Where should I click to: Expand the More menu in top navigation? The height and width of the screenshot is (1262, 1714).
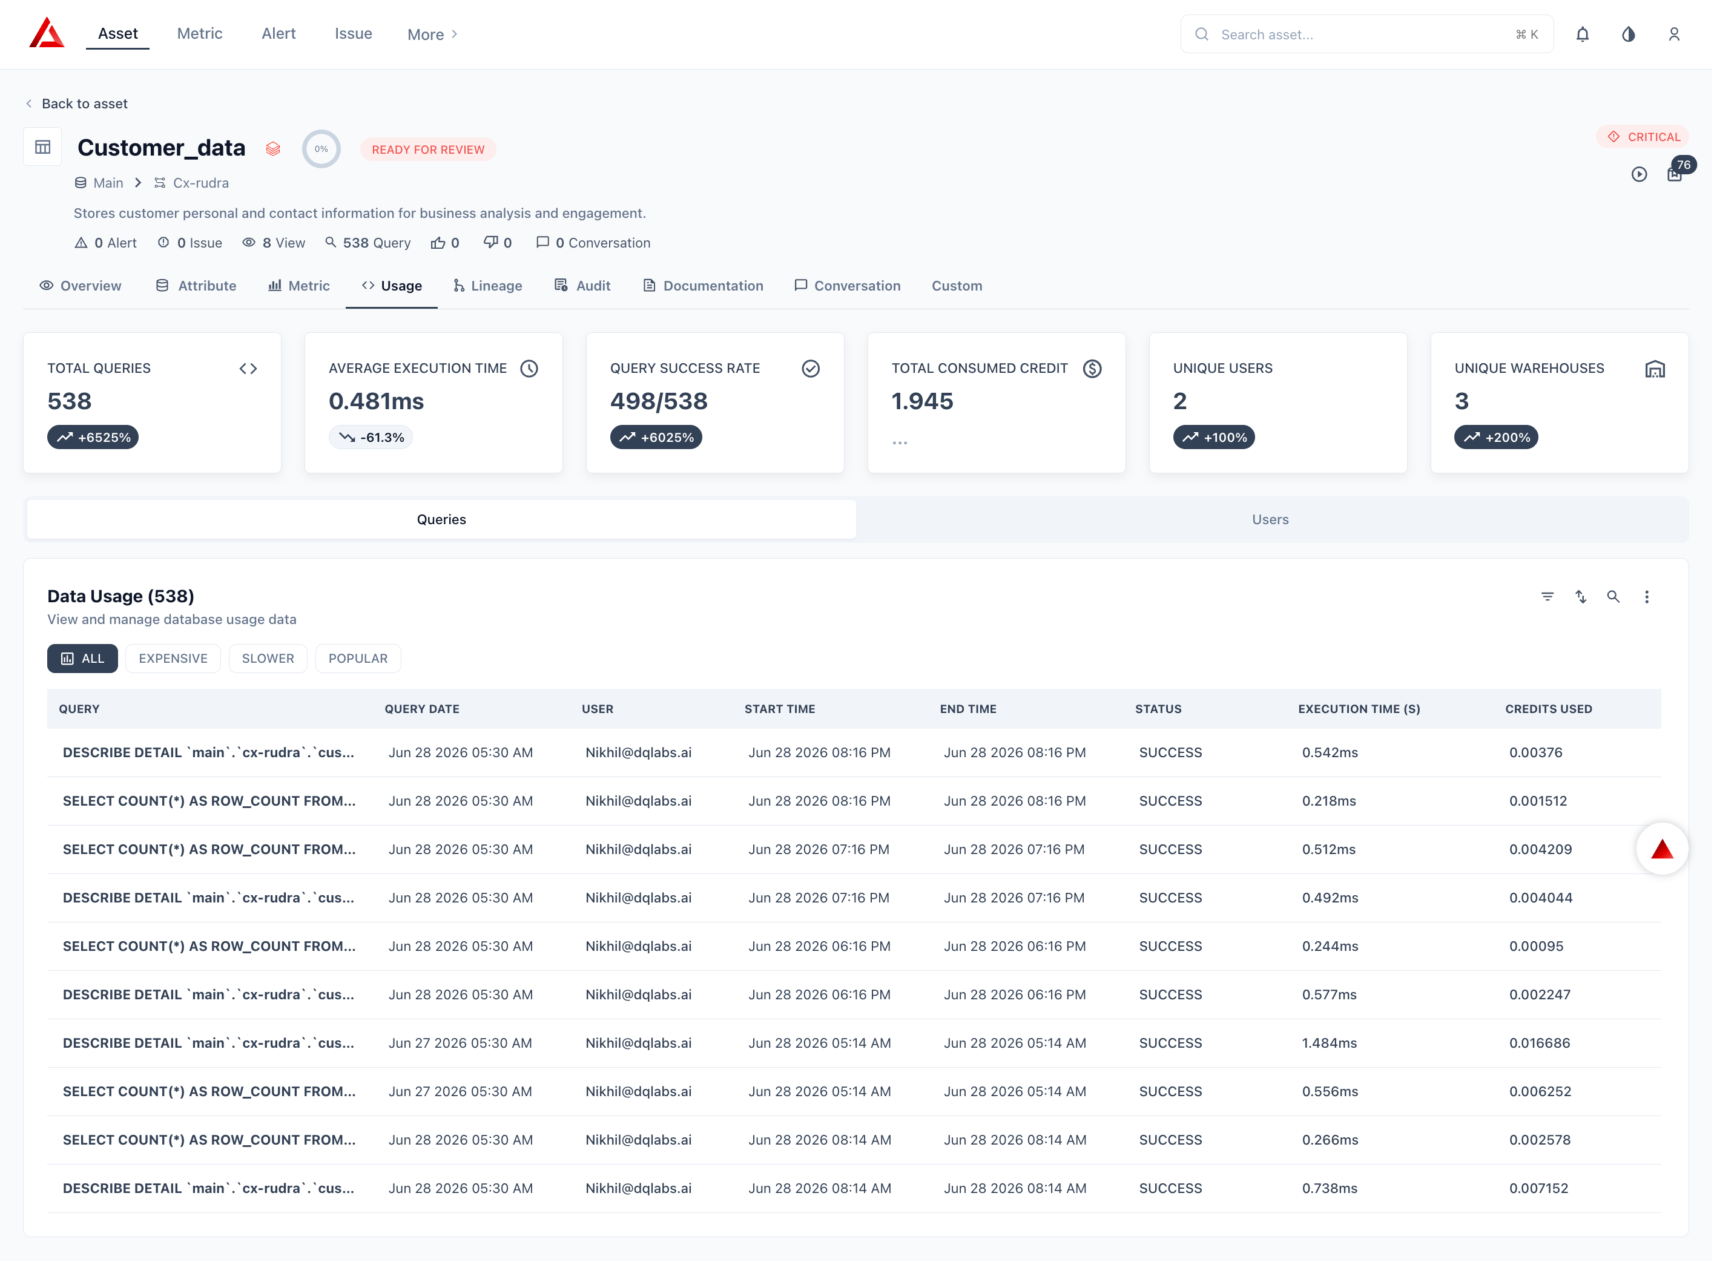(x=432, y=35)
